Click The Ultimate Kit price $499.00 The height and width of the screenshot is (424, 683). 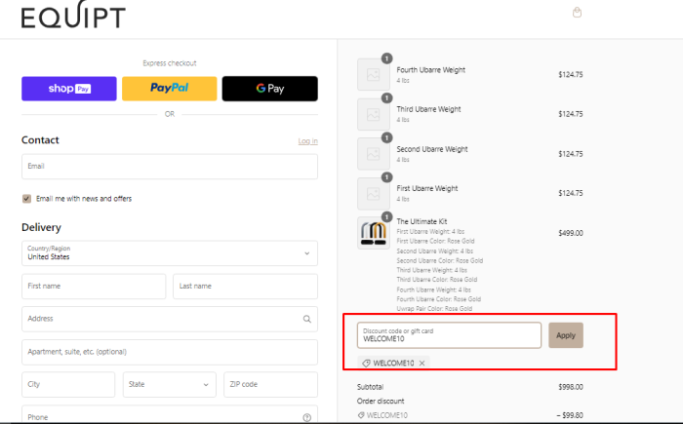pos(571,233)
